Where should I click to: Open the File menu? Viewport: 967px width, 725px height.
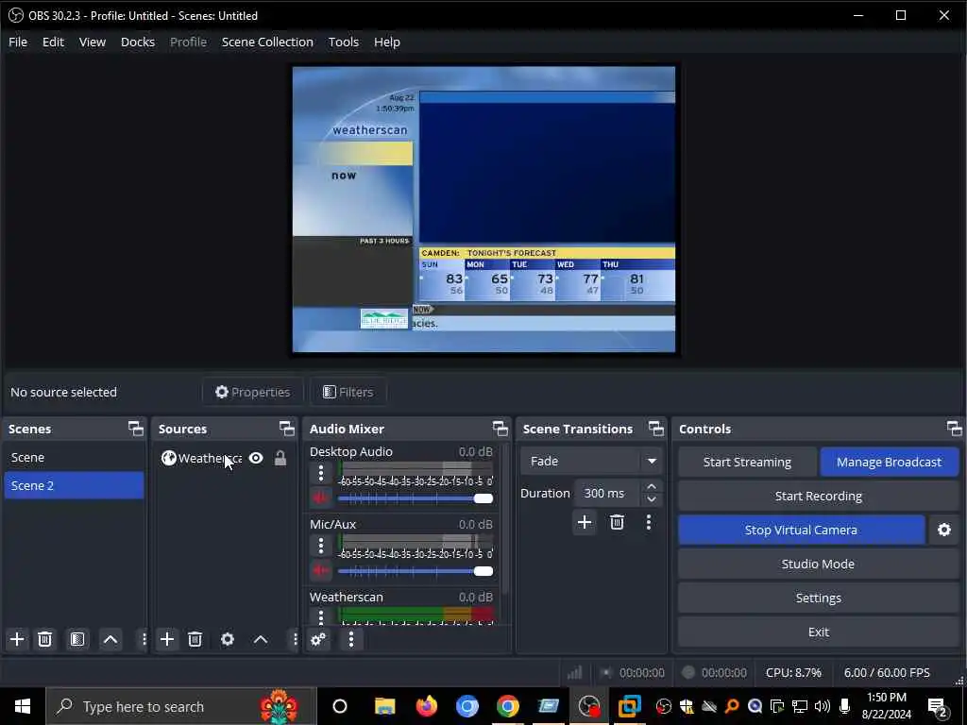tap(18, 42)
